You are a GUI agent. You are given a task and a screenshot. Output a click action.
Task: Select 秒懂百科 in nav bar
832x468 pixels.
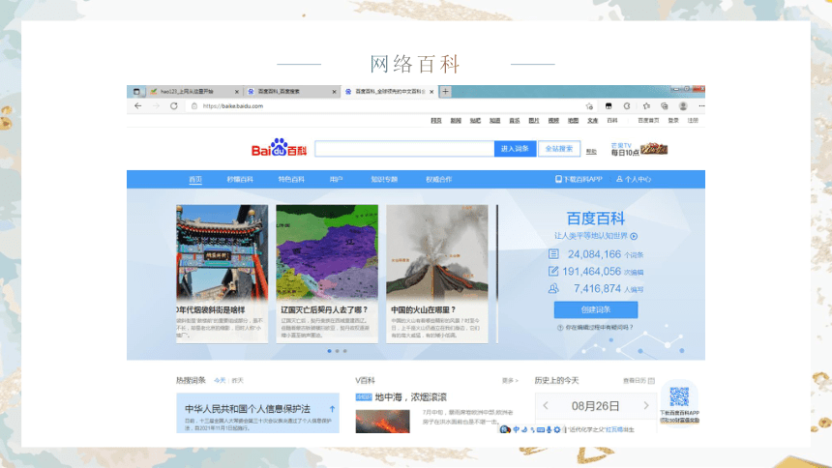[240, 179]
